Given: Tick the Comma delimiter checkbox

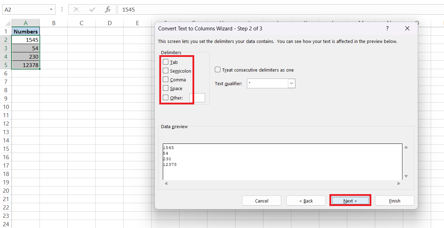Looking at the screenshot, I should coord(166,79).
